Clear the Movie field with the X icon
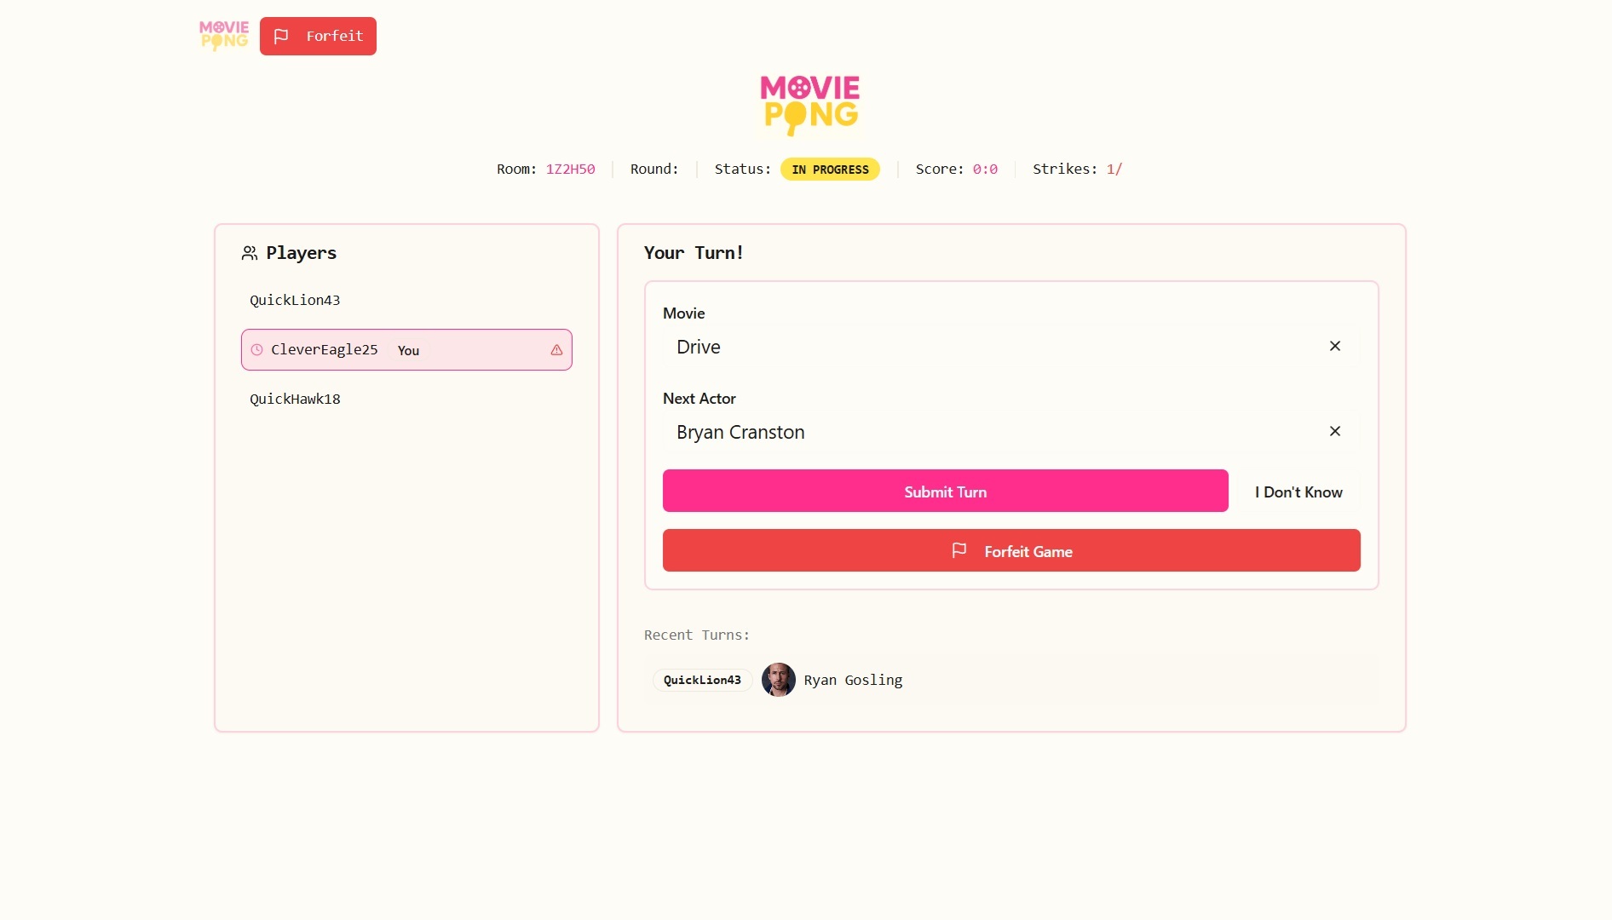This screenshot has width=1612, height=920. point(1334,346)
